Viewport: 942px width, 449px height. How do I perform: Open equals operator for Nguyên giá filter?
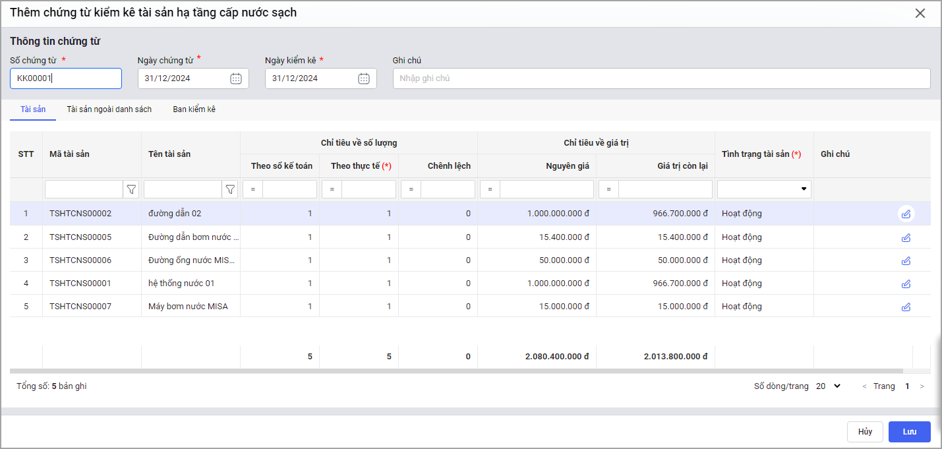pos(490,190)
